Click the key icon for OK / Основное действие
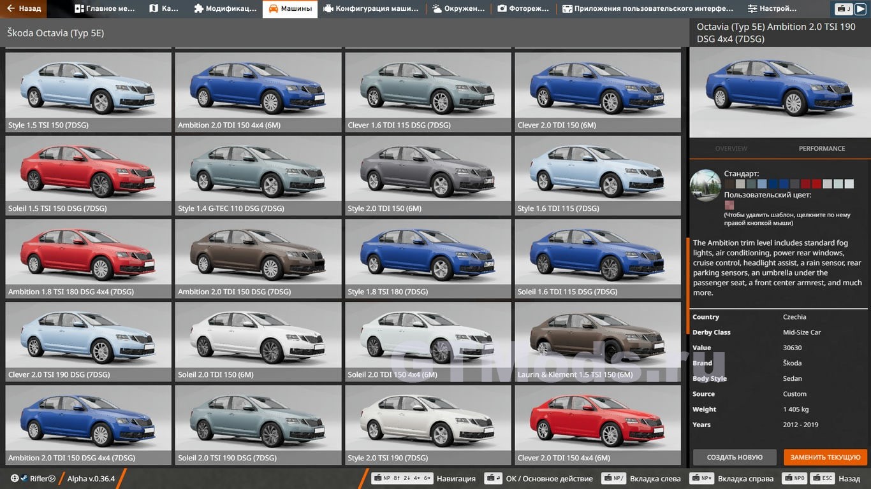The width and height of the screenshot is (871, 489). (493, 478)
